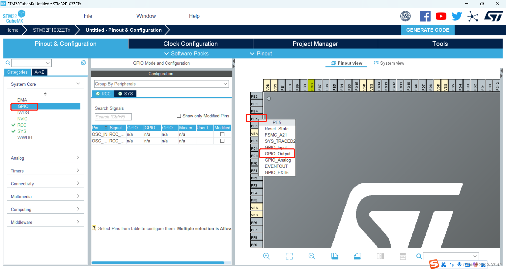The width and height of the screenshot is (506, 269).
Task: Fit the chip view to screen
Action: 289,256
